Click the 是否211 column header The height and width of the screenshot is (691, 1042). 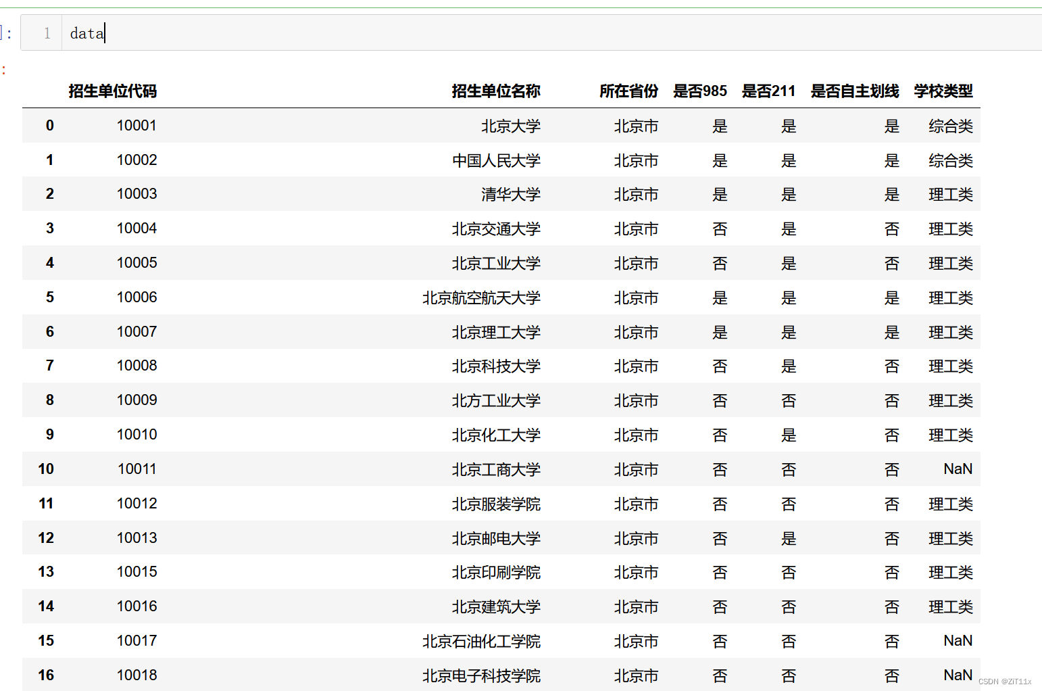(x=769, y=91)
